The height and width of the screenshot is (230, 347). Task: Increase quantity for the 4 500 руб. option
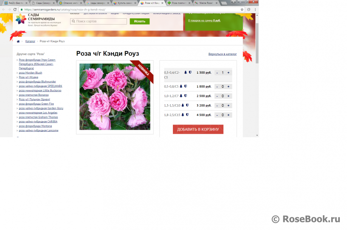(229, 115)
